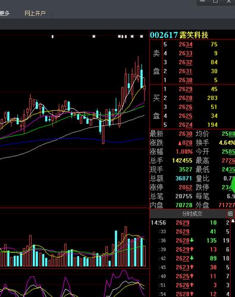
Task: Select buy level 1 price 2629
Action: [186, 89]
